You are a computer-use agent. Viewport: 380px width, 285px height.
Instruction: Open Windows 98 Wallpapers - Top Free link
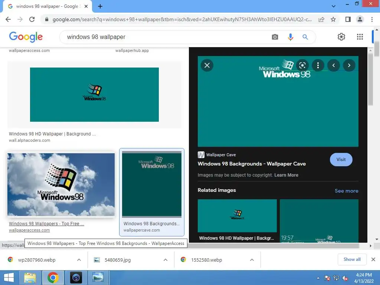pos(46,224)
